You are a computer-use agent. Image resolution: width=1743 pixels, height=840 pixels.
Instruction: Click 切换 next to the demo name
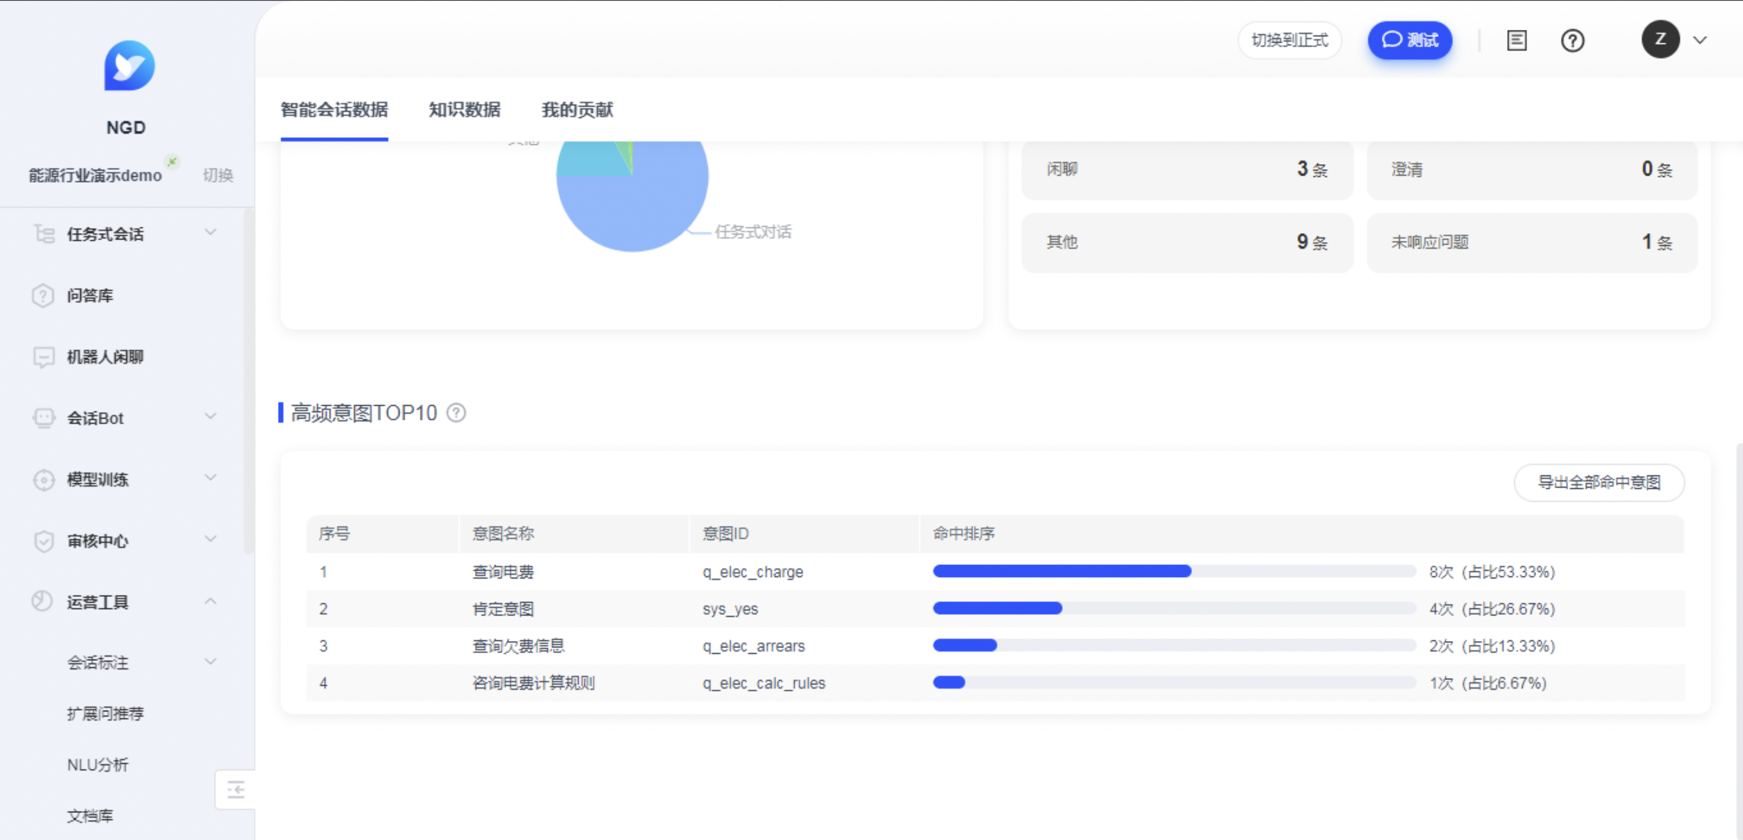coord(218,175)
